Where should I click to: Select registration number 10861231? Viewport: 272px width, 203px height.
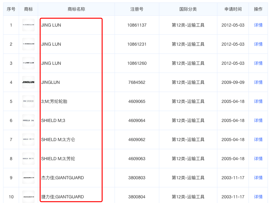tap(137, 44)
